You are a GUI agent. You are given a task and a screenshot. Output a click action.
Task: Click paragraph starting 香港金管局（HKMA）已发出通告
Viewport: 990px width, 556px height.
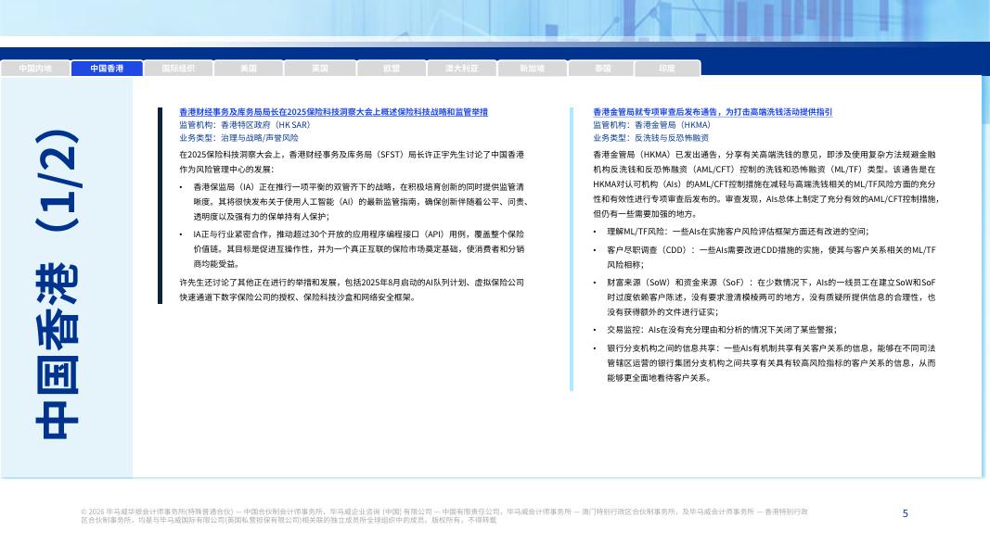point(765,184)
